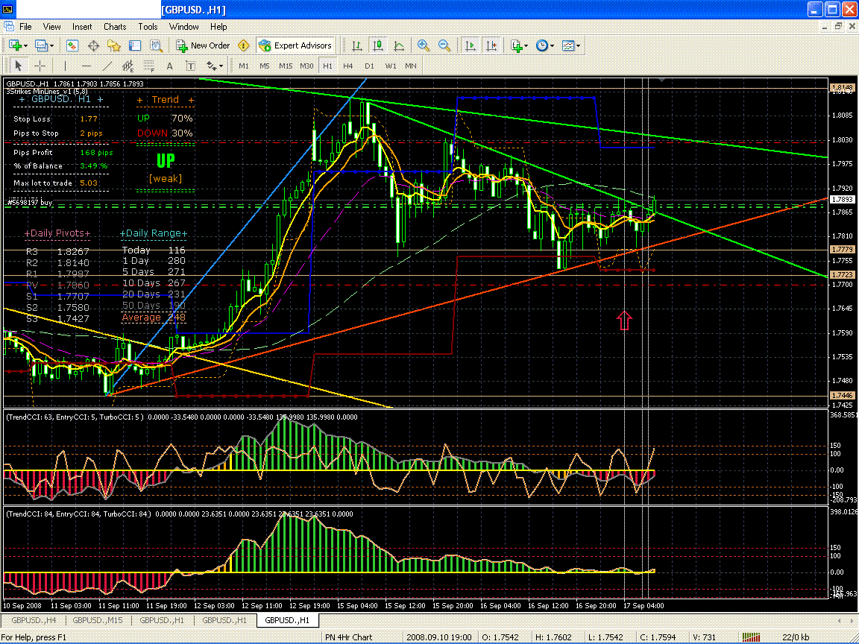Open the Insert menu
This screenshot has height=644, width=859.
(x=82, y=26)
